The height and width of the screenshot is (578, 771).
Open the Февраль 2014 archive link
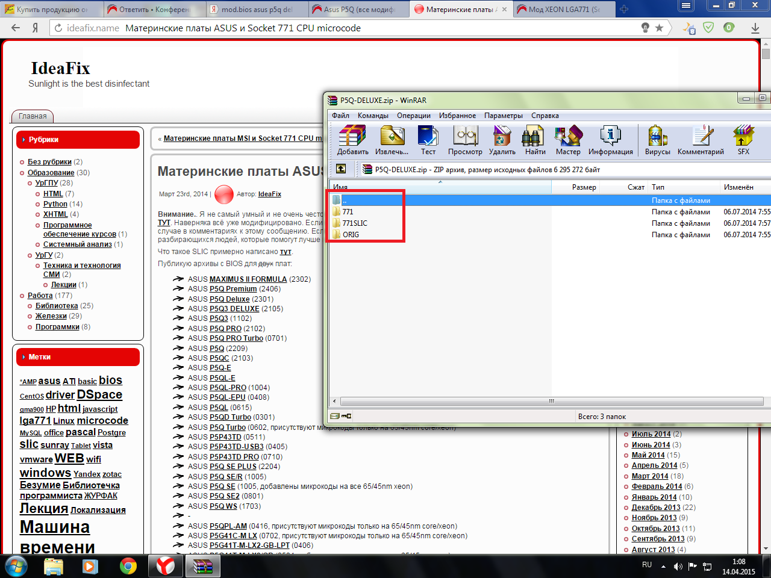point(657,486)
